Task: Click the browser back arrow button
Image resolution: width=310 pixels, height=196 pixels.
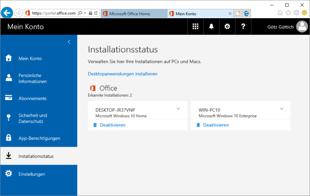Action: pyautogui.click(x=7, y=13)
